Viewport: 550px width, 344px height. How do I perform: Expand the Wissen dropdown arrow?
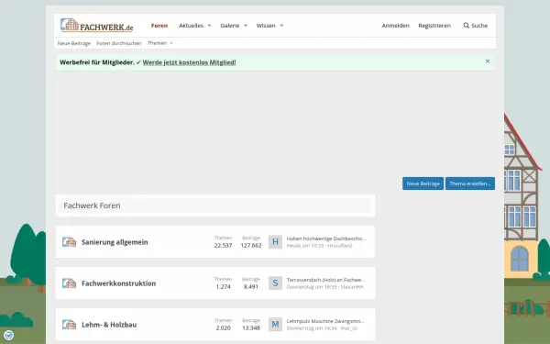281,26
